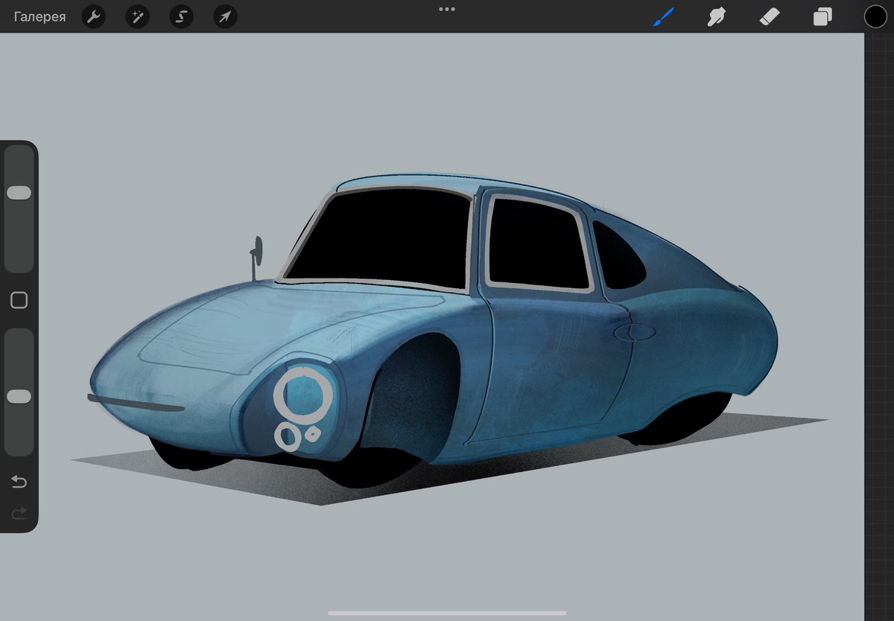Open the black active color swatch
This screenshot has height=621, width=894.
click(x=875, y=16)
